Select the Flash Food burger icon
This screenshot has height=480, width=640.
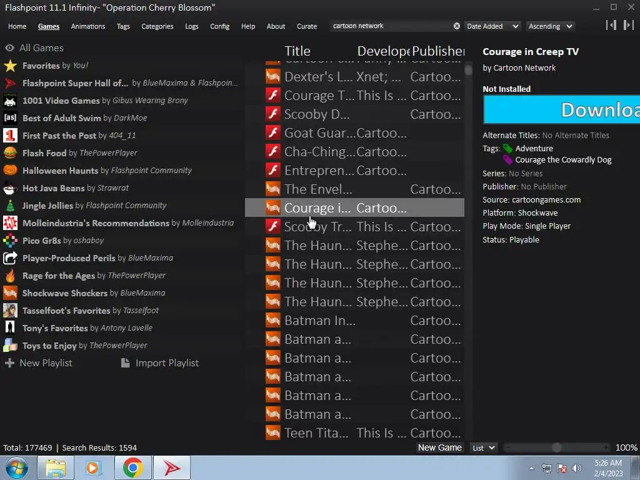(10, 153)
